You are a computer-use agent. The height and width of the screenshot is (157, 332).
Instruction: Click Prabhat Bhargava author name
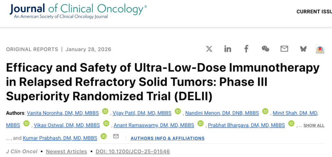246,125
